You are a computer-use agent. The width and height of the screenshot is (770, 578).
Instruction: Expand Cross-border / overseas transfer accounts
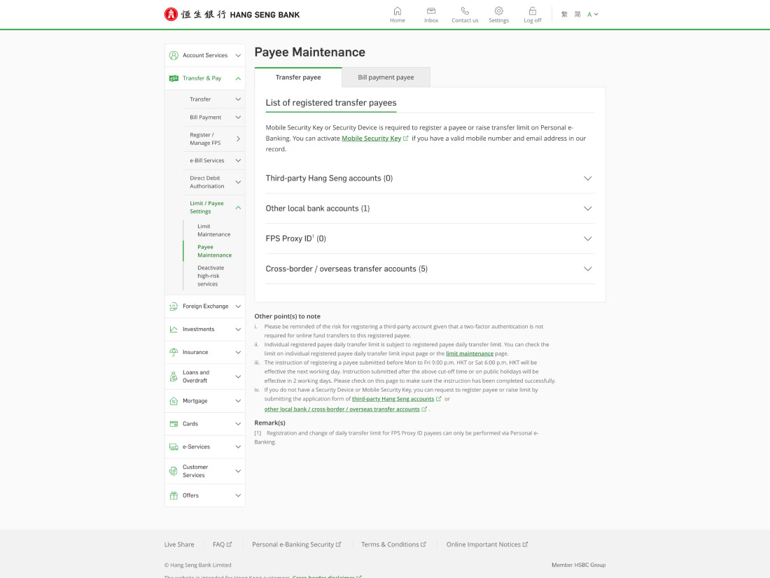pyautogui.click(x=587, y=269)
